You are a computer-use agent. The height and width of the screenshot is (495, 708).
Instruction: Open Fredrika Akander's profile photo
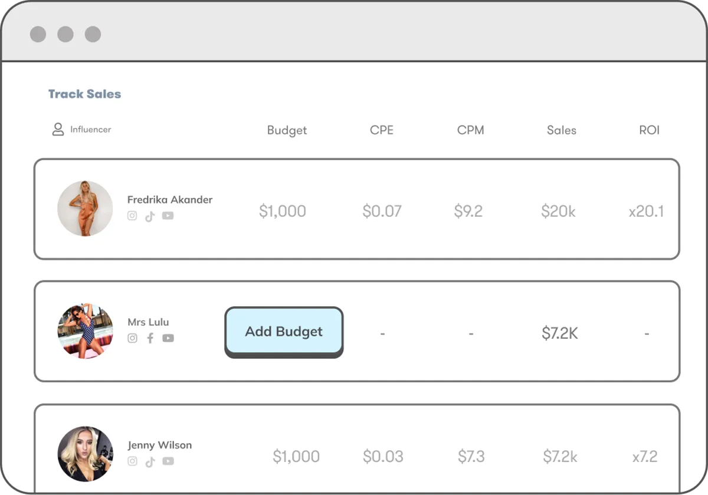click(85, 209)
